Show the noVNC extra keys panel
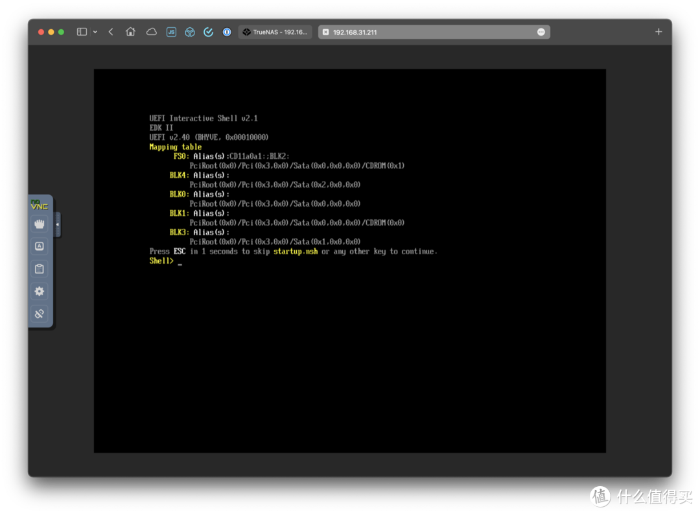700x514 pixels. point(40,246)
